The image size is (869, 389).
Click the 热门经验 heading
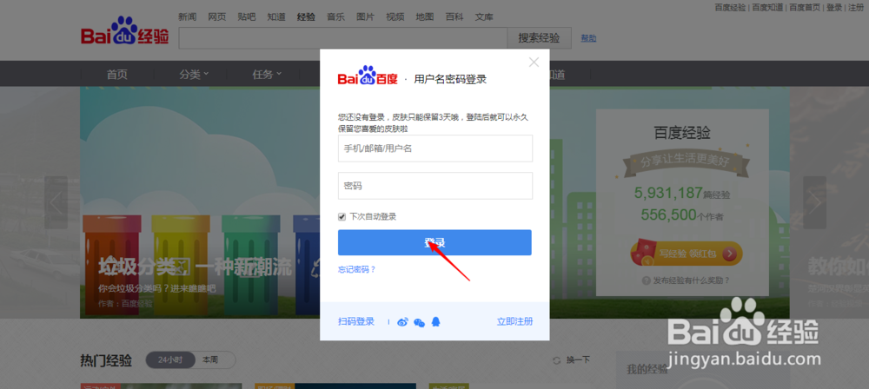106,360
